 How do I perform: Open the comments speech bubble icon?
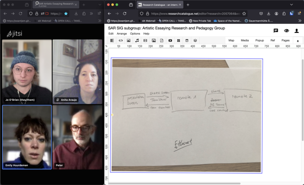click(x=276, y=31)
